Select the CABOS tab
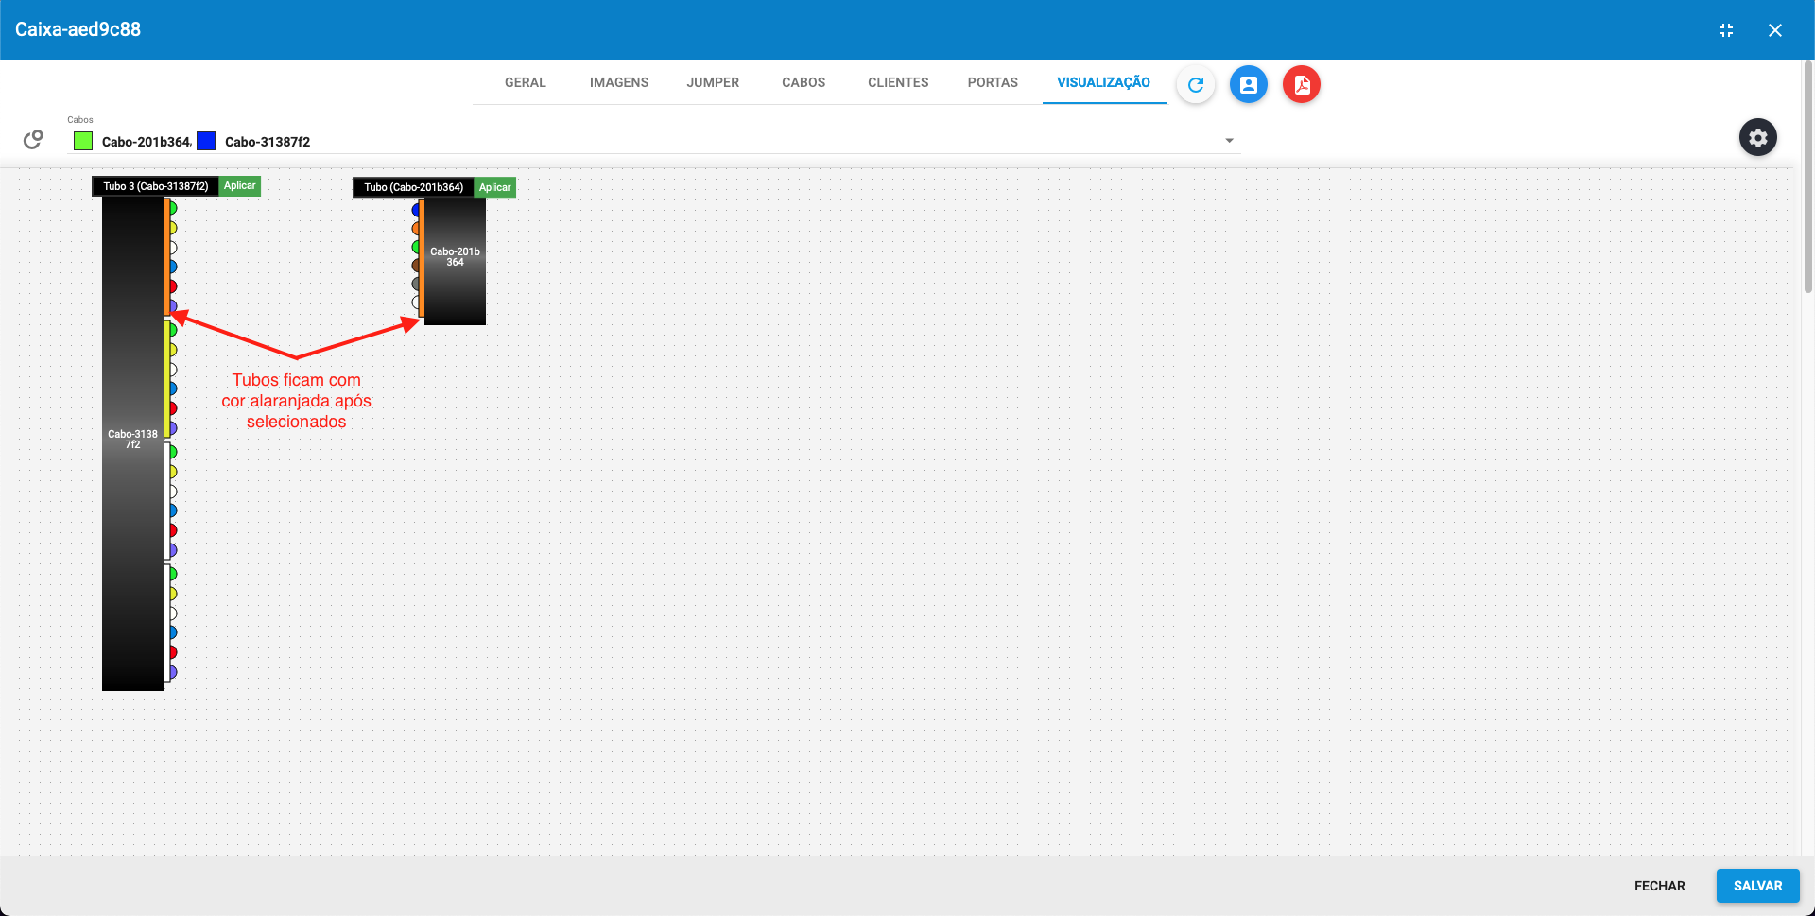This screenshot has width=1815, height=916. (804, 82)
